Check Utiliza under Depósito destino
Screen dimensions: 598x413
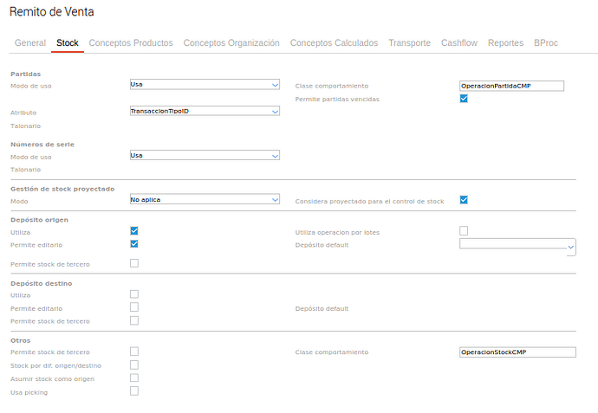pyautogui.click(x=134, y=294)
